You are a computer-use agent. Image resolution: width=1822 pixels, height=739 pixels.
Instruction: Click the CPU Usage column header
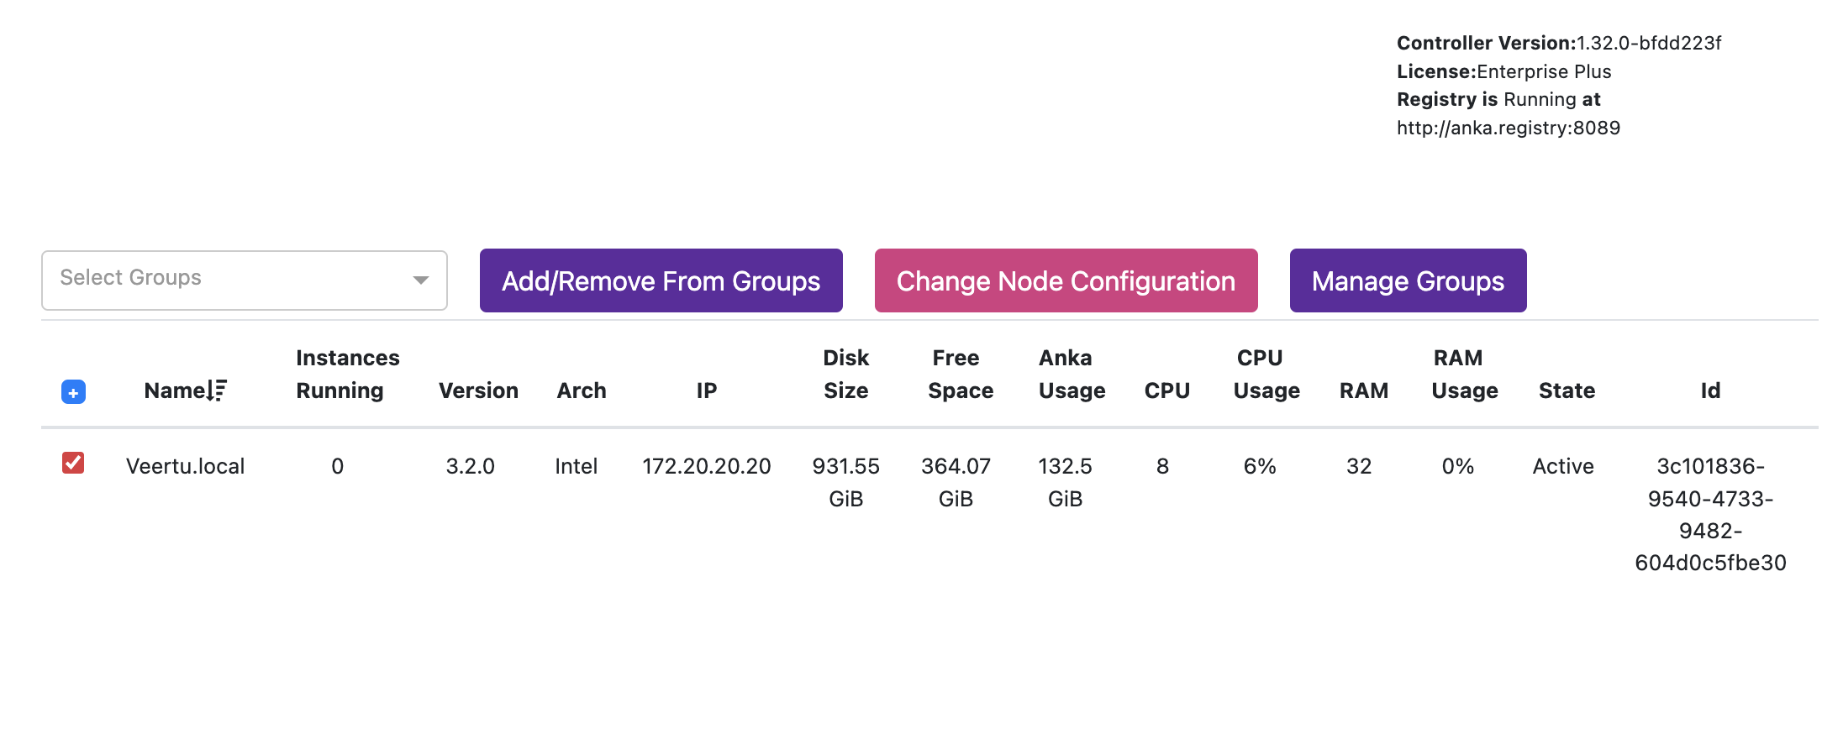tap(1266, 374)
